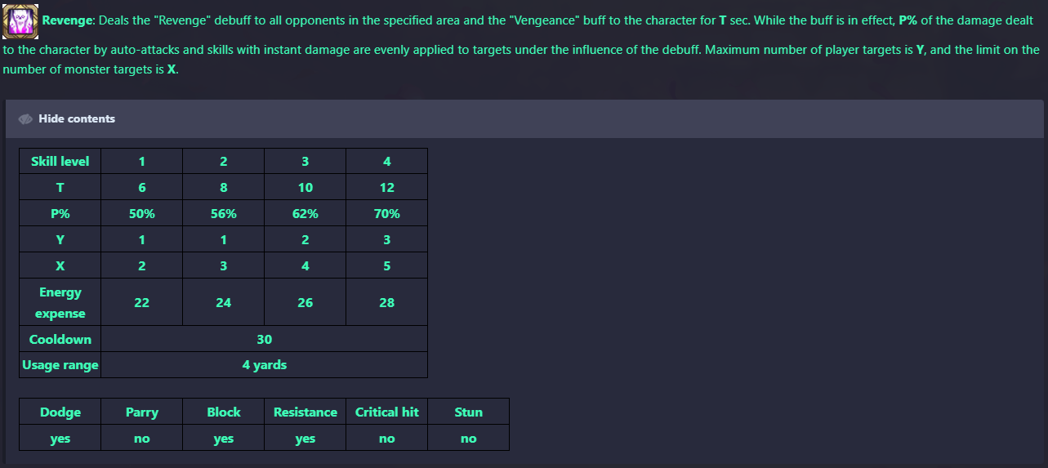Click the Block column header
1048x468 pixels.
click(224, 412)
